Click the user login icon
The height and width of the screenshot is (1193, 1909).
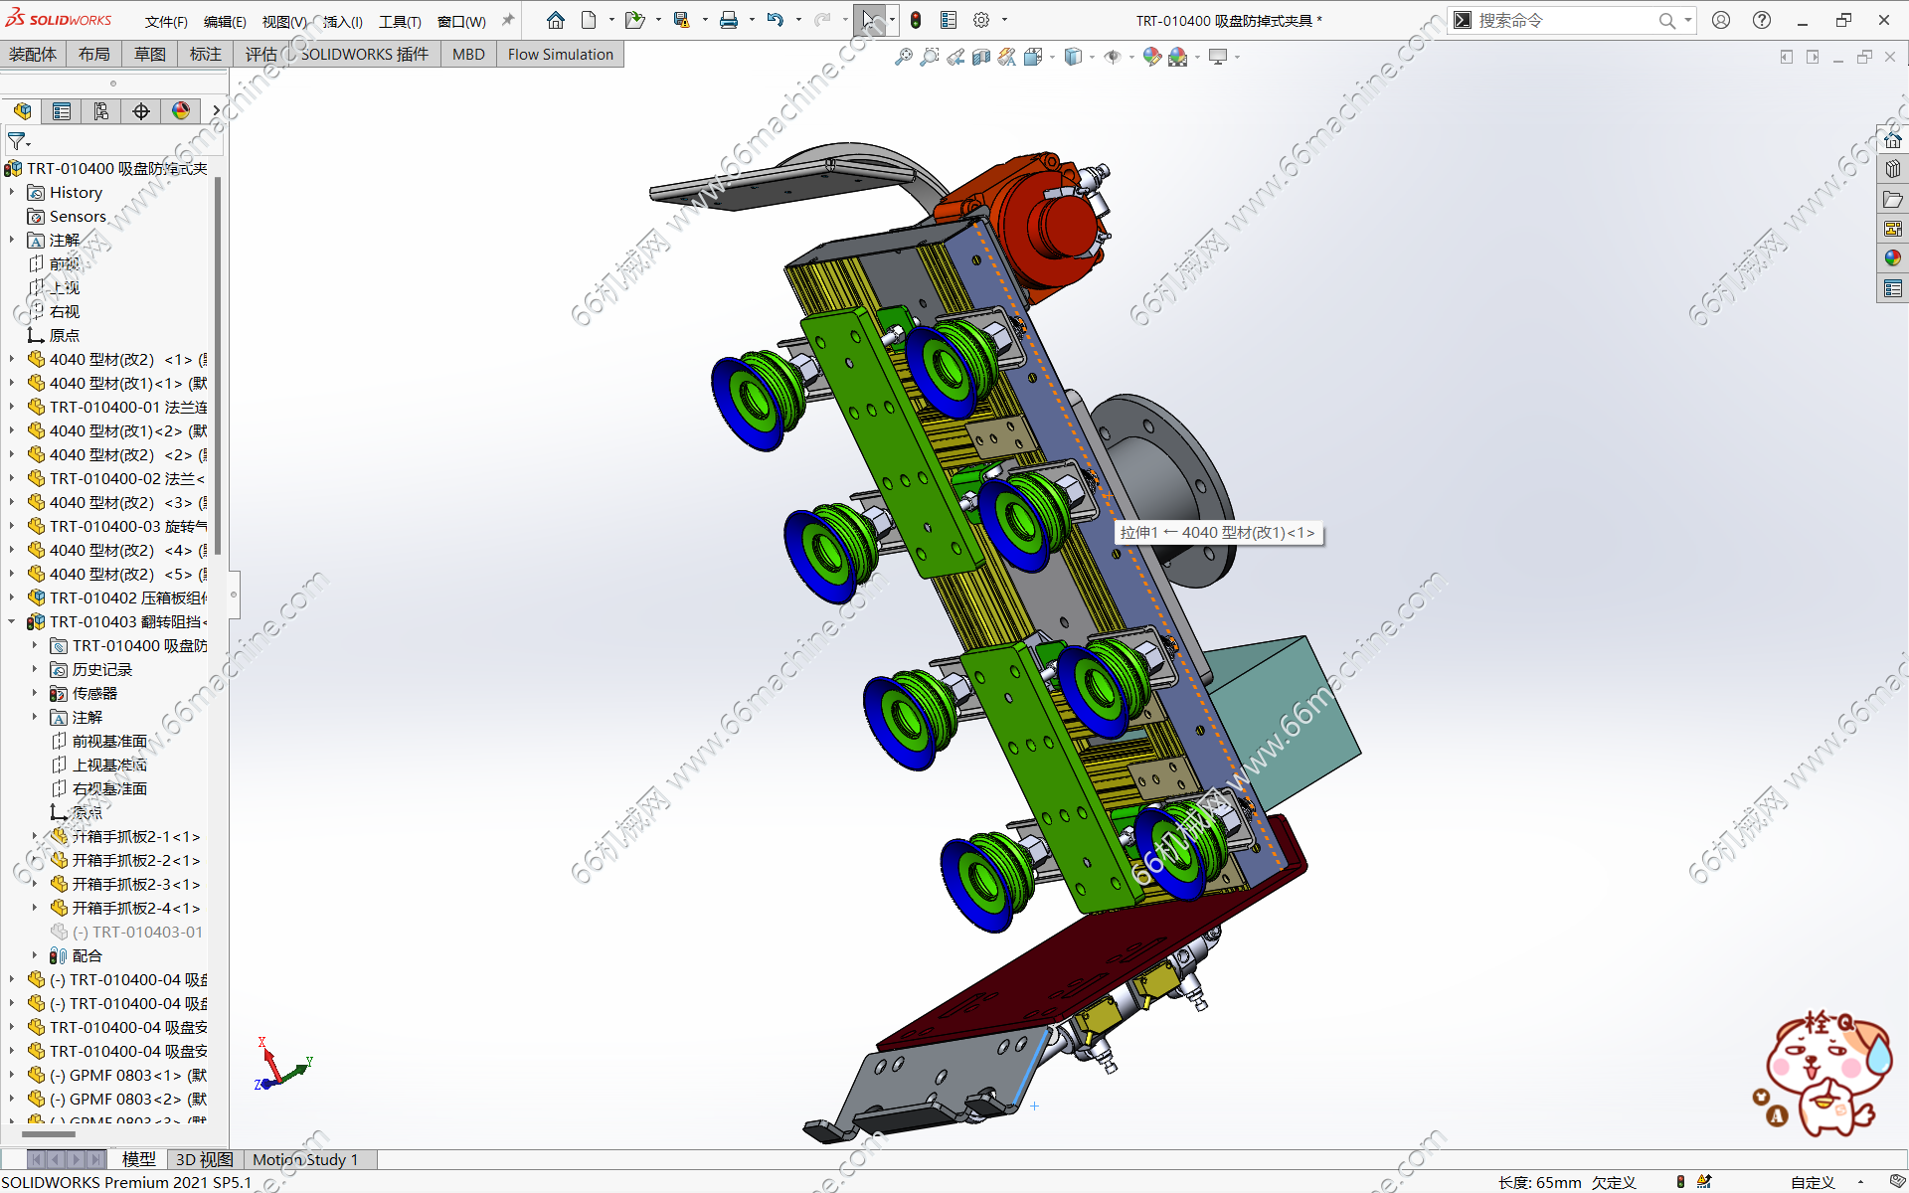(x=1721, y=20)
